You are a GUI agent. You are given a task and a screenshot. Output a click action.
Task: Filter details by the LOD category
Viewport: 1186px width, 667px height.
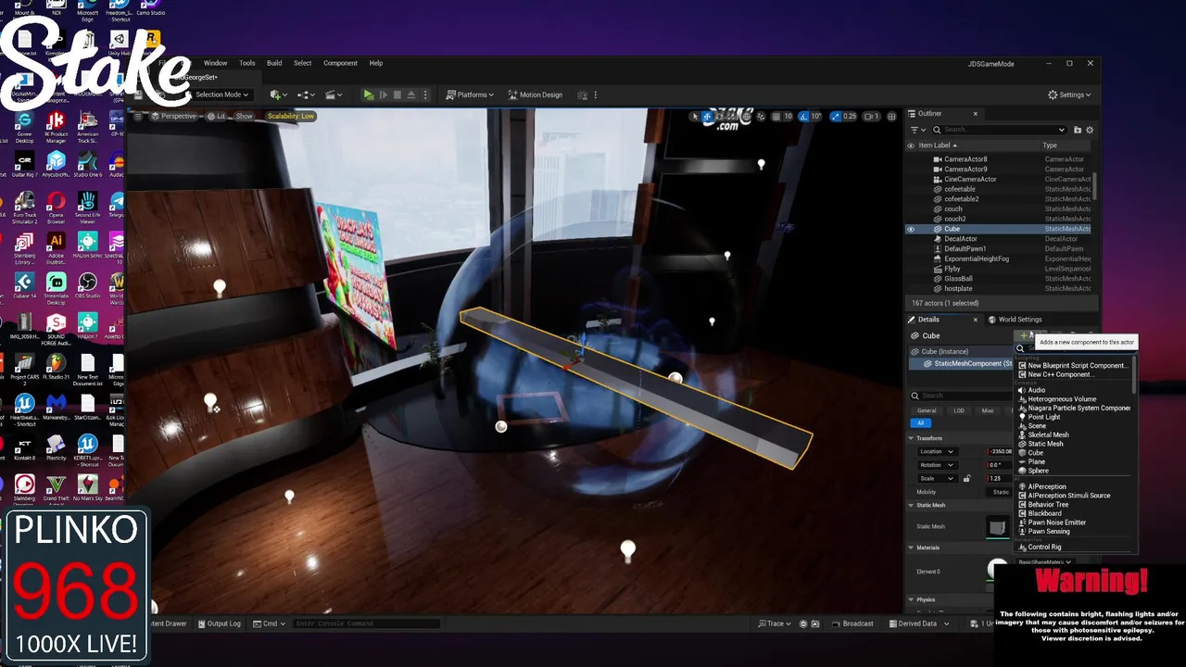coord(959,410)
